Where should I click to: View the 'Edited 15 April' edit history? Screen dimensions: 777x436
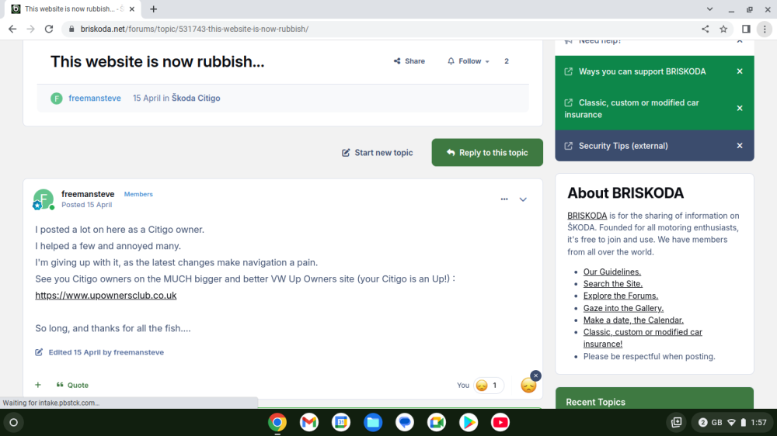coord(106,352)
